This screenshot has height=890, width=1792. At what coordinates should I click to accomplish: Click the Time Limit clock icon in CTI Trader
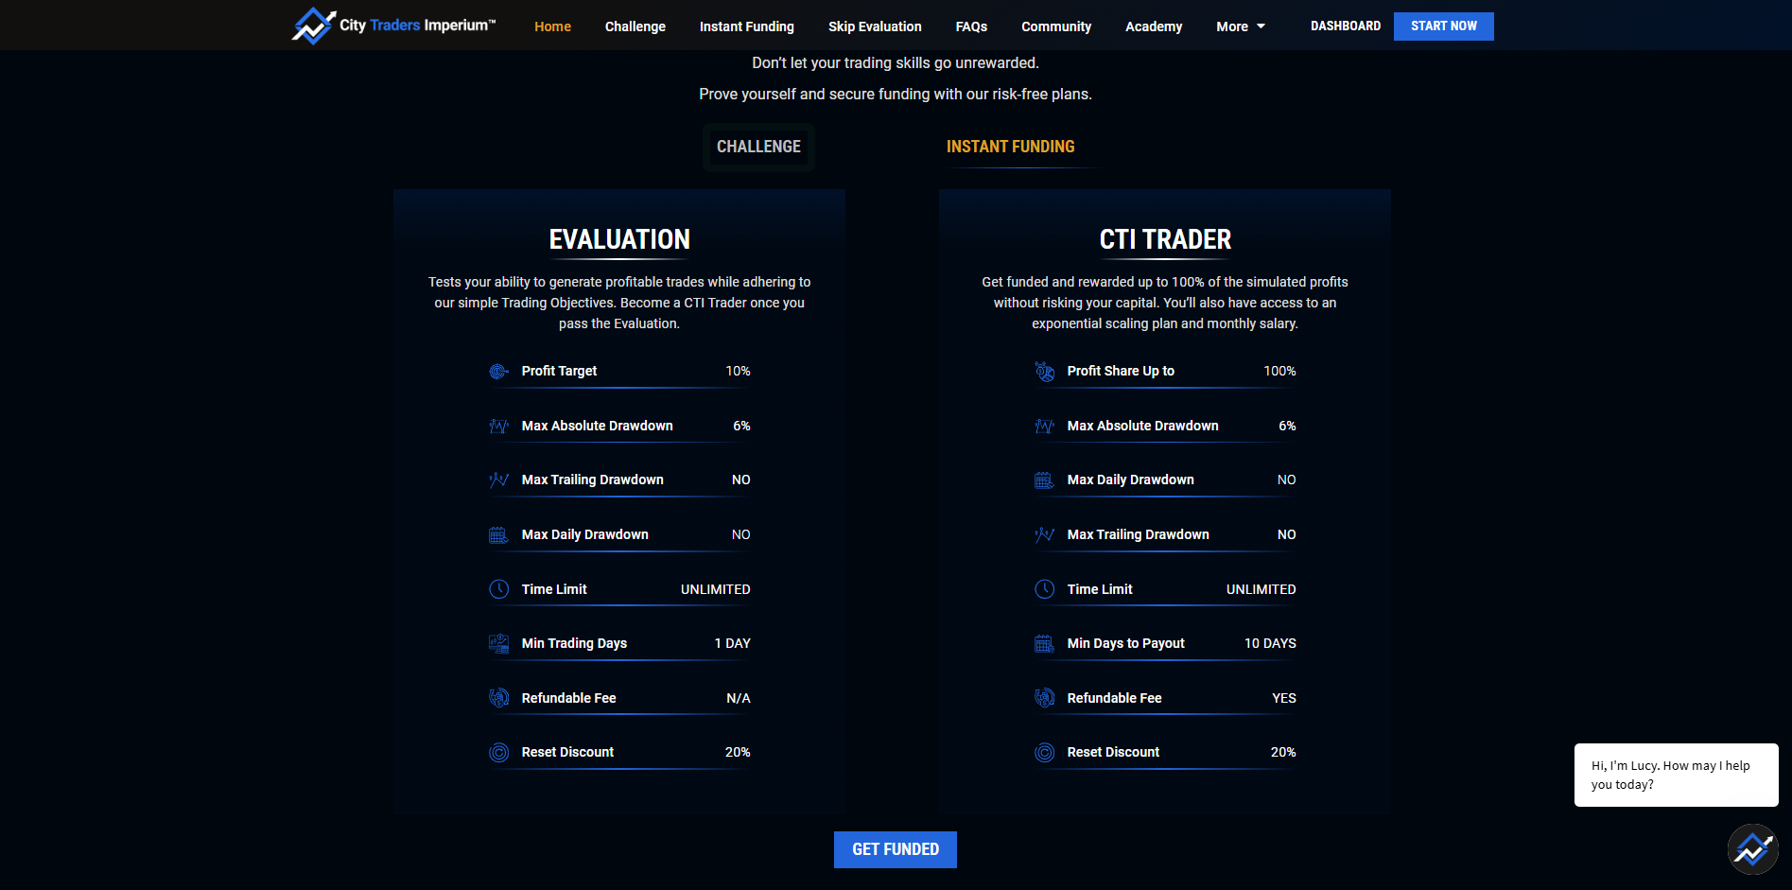point(1044,589)
